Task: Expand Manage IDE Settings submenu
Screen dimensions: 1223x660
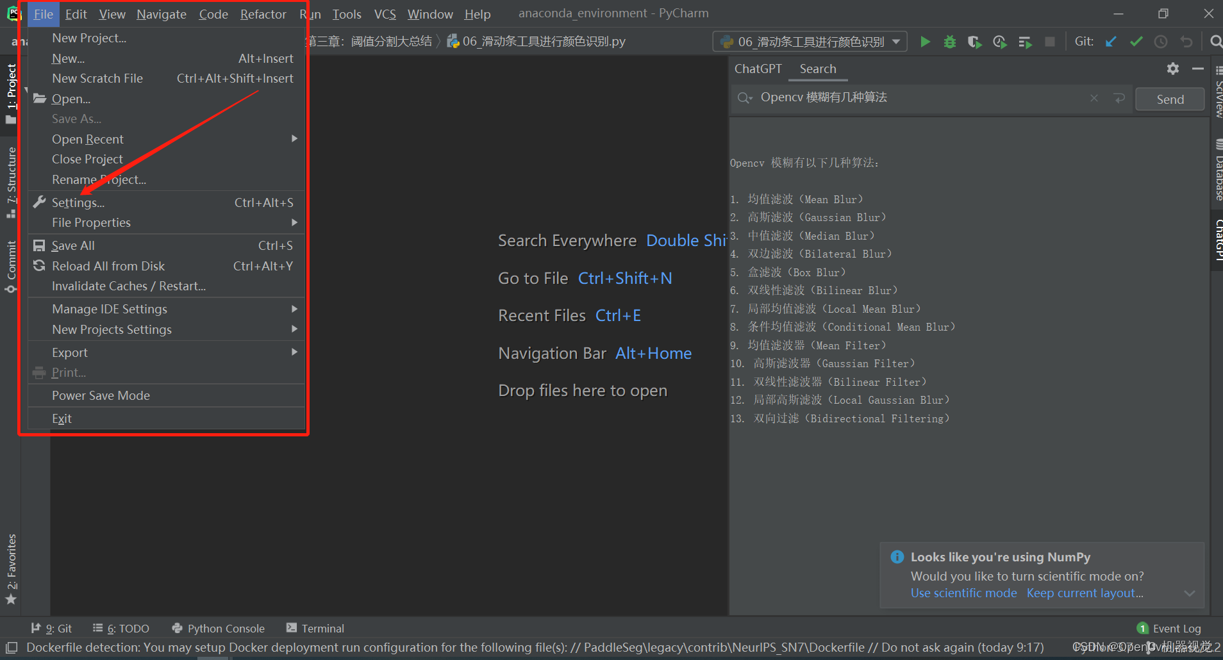Action: pos(167,309)
